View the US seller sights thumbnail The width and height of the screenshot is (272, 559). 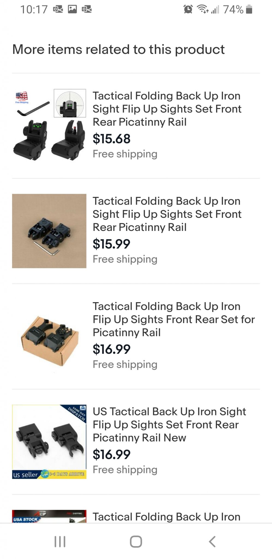pyautogui.click(x=49, y=441)
